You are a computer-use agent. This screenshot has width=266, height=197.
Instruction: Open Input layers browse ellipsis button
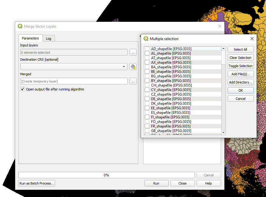coord(133,53)
